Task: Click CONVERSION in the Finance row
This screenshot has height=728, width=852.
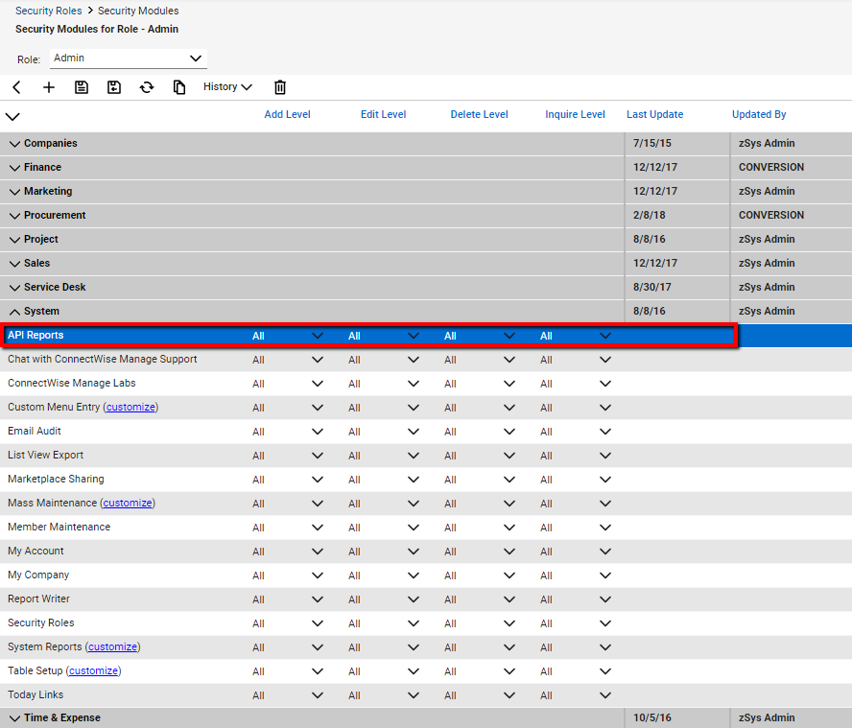Action: click(771, 167)
